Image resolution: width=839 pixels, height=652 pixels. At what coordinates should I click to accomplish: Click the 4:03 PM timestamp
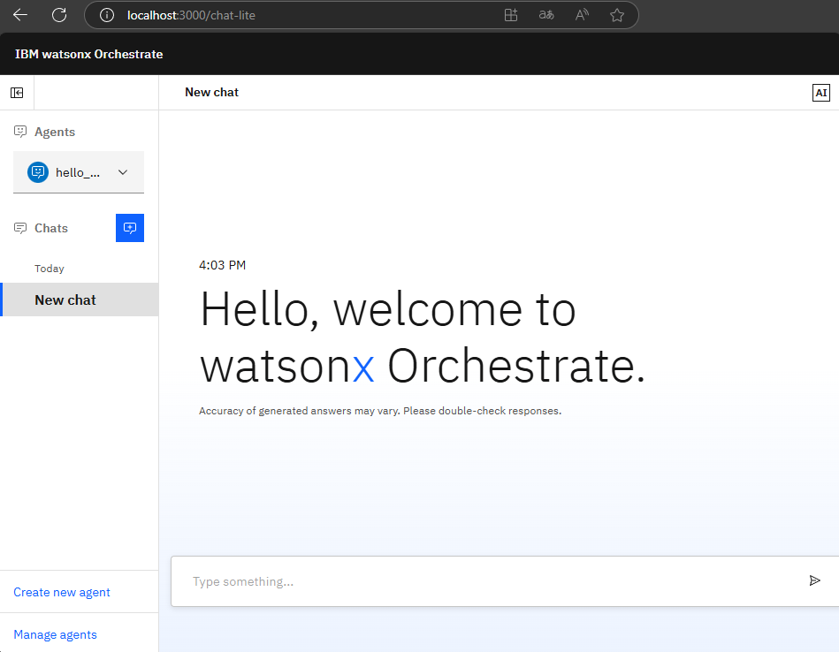(222, 265)
